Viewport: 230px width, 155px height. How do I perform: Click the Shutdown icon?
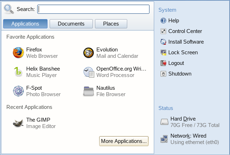coord(163,74)
